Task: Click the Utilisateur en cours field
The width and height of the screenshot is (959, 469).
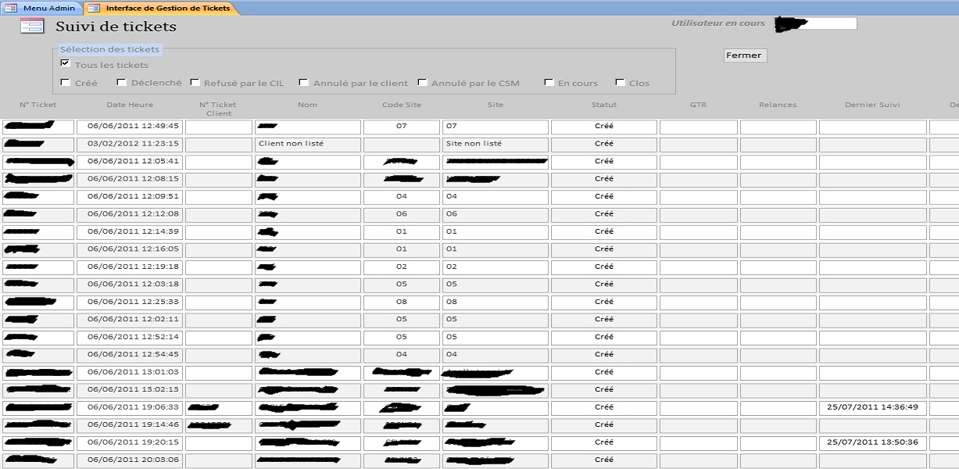Action: point(815,23)
